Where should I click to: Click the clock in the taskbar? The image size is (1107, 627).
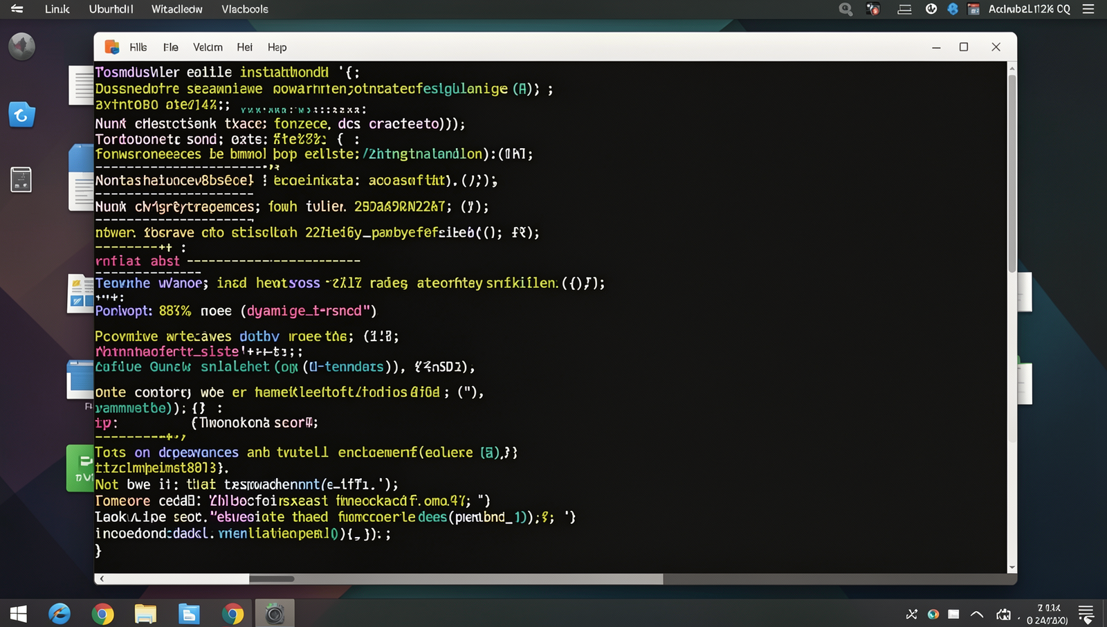point(1047,614)
